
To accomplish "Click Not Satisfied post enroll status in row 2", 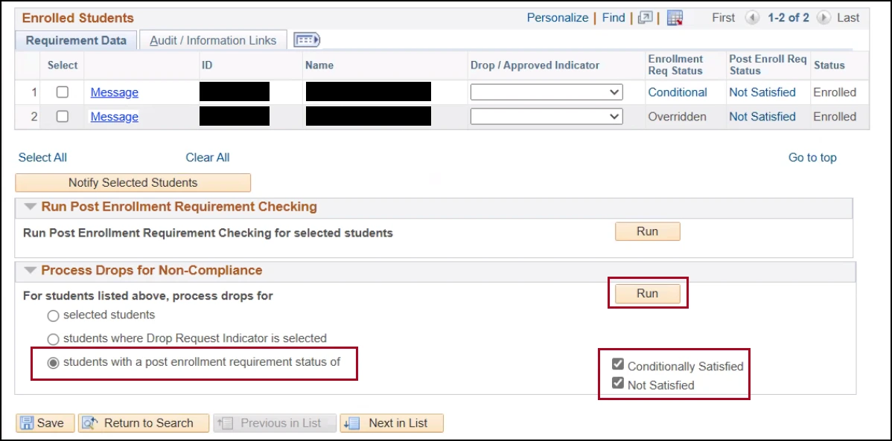I will click(762, 117).
